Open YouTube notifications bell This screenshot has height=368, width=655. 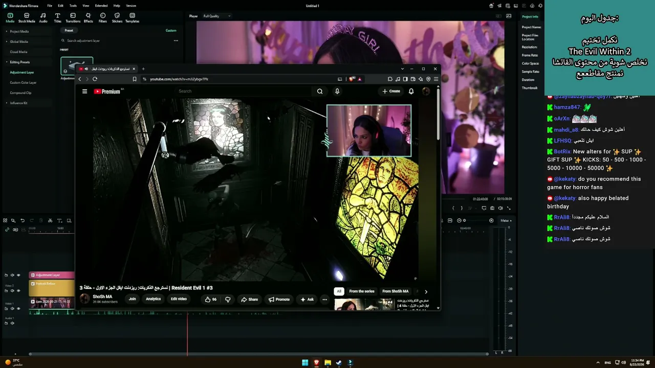(411, 91)
